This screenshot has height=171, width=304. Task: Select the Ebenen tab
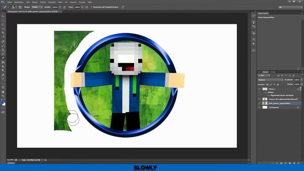[x=266, y=72]
